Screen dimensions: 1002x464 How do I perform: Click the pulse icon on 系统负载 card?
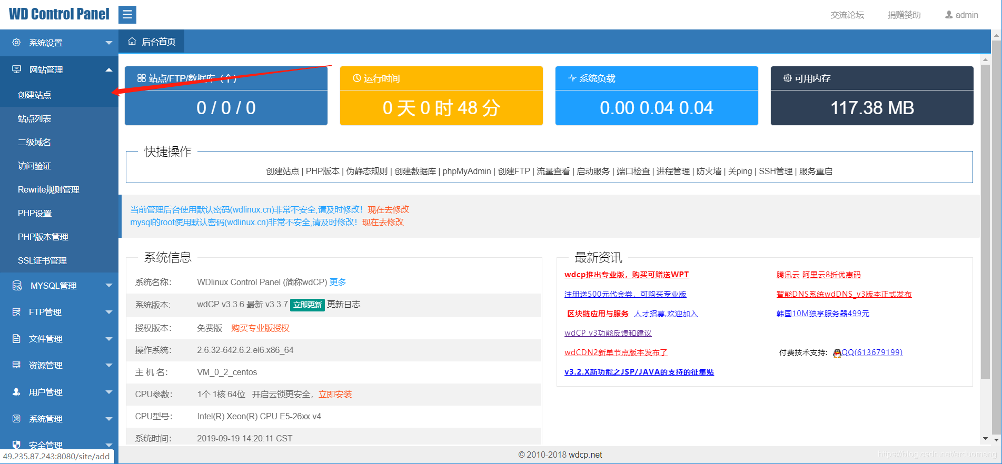pos(572,78)
